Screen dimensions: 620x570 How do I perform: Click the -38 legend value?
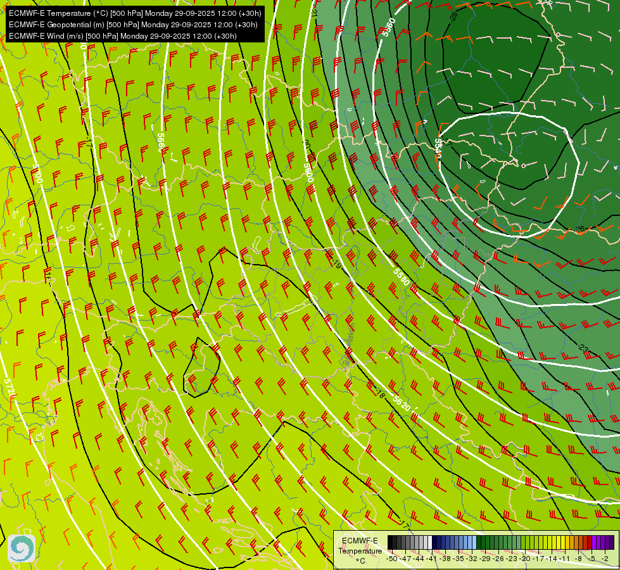445,559
